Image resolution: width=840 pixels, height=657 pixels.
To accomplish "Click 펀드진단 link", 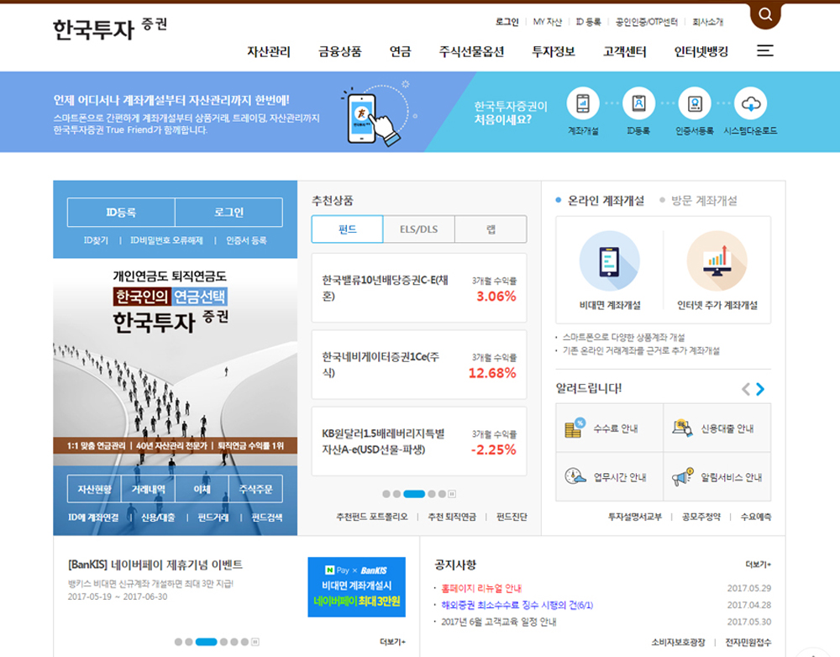I will [512, 517].
